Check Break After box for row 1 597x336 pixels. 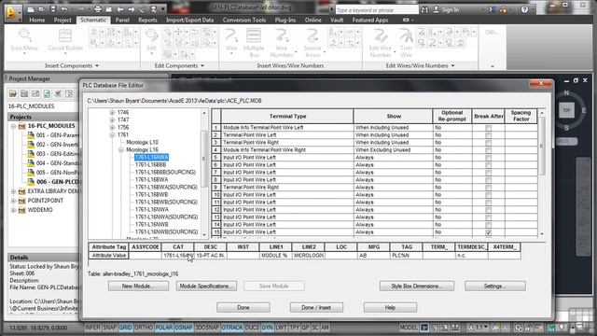click(488, 128)
